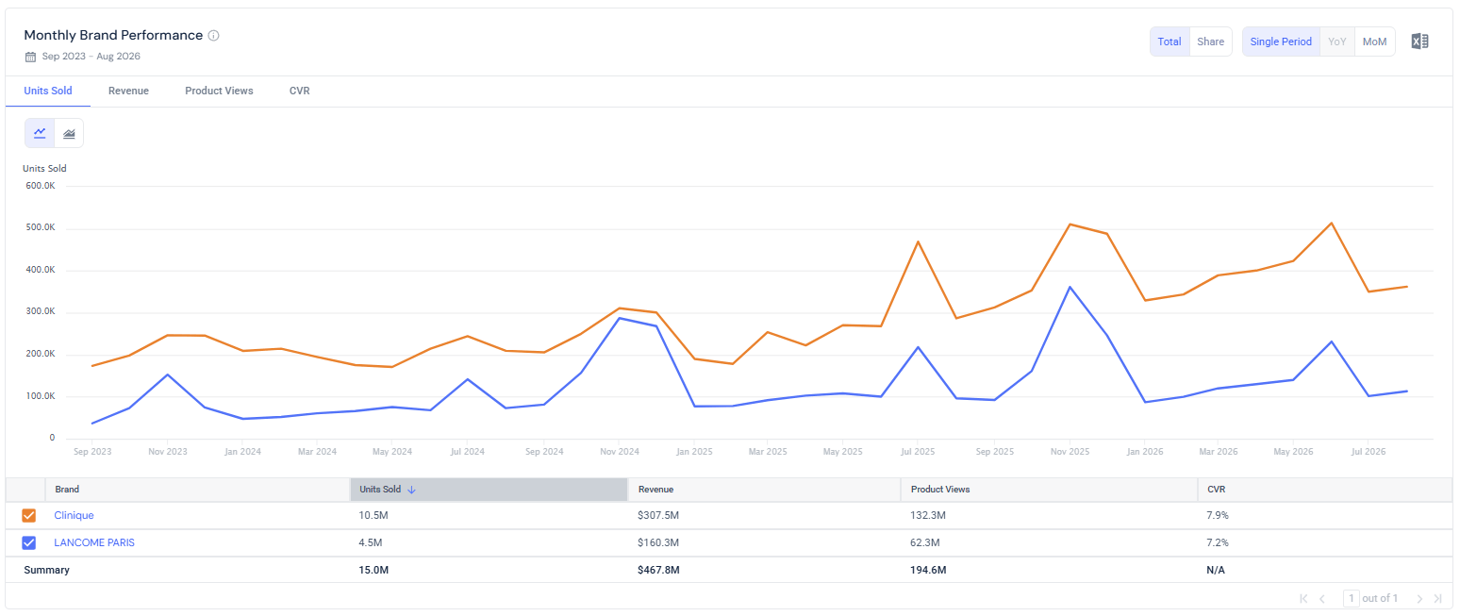Click the Units Sold sort arrow icon

pyautogui.click(x=411, y=490)
